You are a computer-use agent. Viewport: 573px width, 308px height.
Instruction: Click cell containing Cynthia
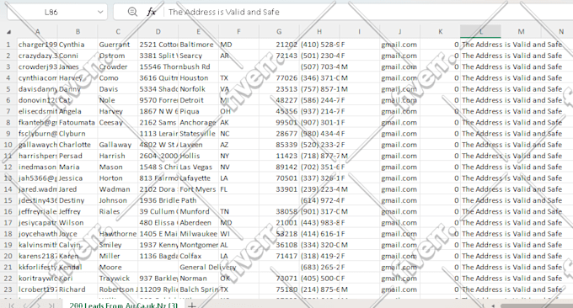(x=78, y=45)
